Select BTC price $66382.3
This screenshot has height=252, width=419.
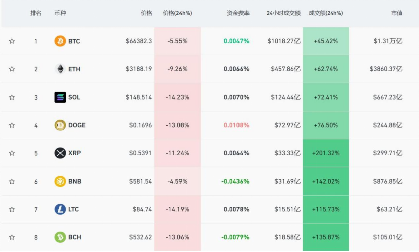click(139, 41)
